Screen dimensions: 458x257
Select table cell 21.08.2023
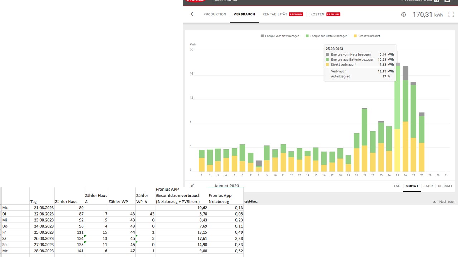click(42, 207)
